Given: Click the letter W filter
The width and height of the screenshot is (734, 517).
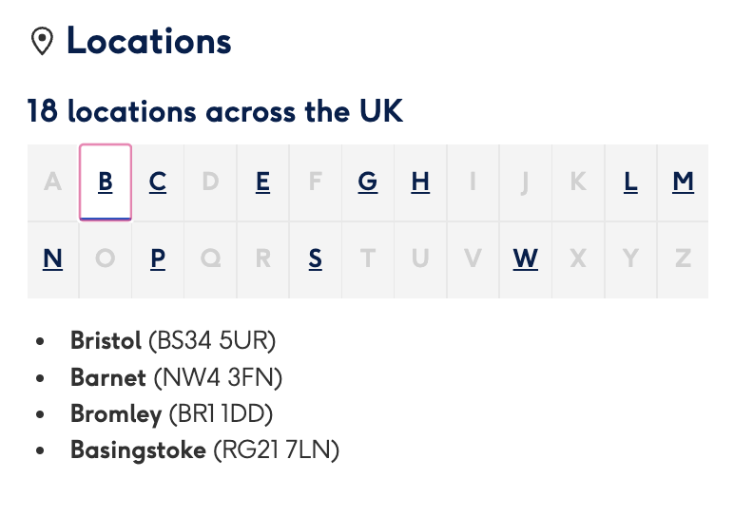Looking at the screenshot, I should pyautogui.click(x=525, y=259).
